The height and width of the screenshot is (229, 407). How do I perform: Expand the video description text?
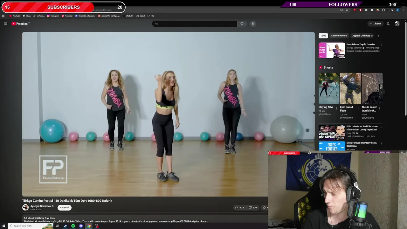tap(115, 221)
